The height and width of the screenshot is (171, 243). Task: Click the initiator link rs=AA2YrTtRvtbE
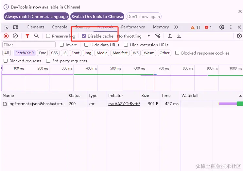(124, 103)
